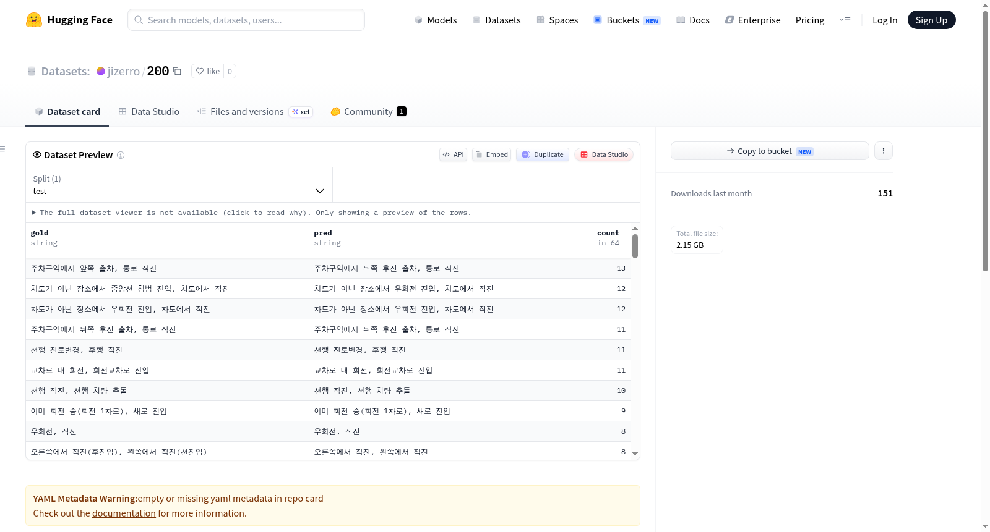Viewport: 990px width, 532px height.
Task: Open the Datasets menu item
Action: 496,20
